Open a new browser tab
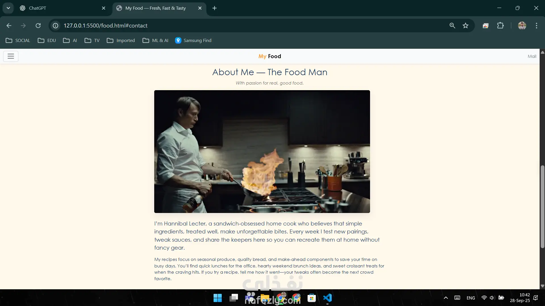The height and width of the screenshot is (306, 545). click(214, 8)
